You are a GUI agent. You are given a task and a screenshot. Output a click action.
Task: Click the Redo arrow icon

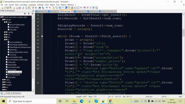[36, 8]
